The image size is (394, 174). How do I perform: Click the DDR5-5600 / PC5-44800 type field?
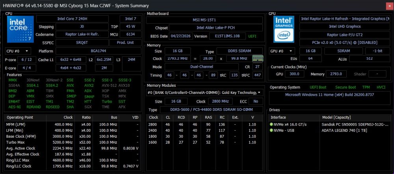tap(211, 110)
